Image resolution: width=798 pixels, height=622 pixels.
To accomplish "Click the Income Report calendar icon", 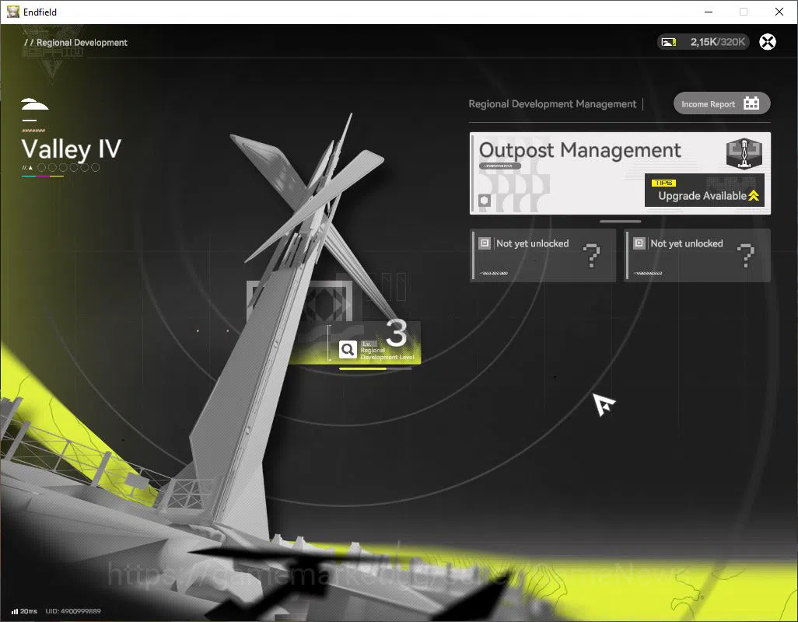I will point(751,103).
